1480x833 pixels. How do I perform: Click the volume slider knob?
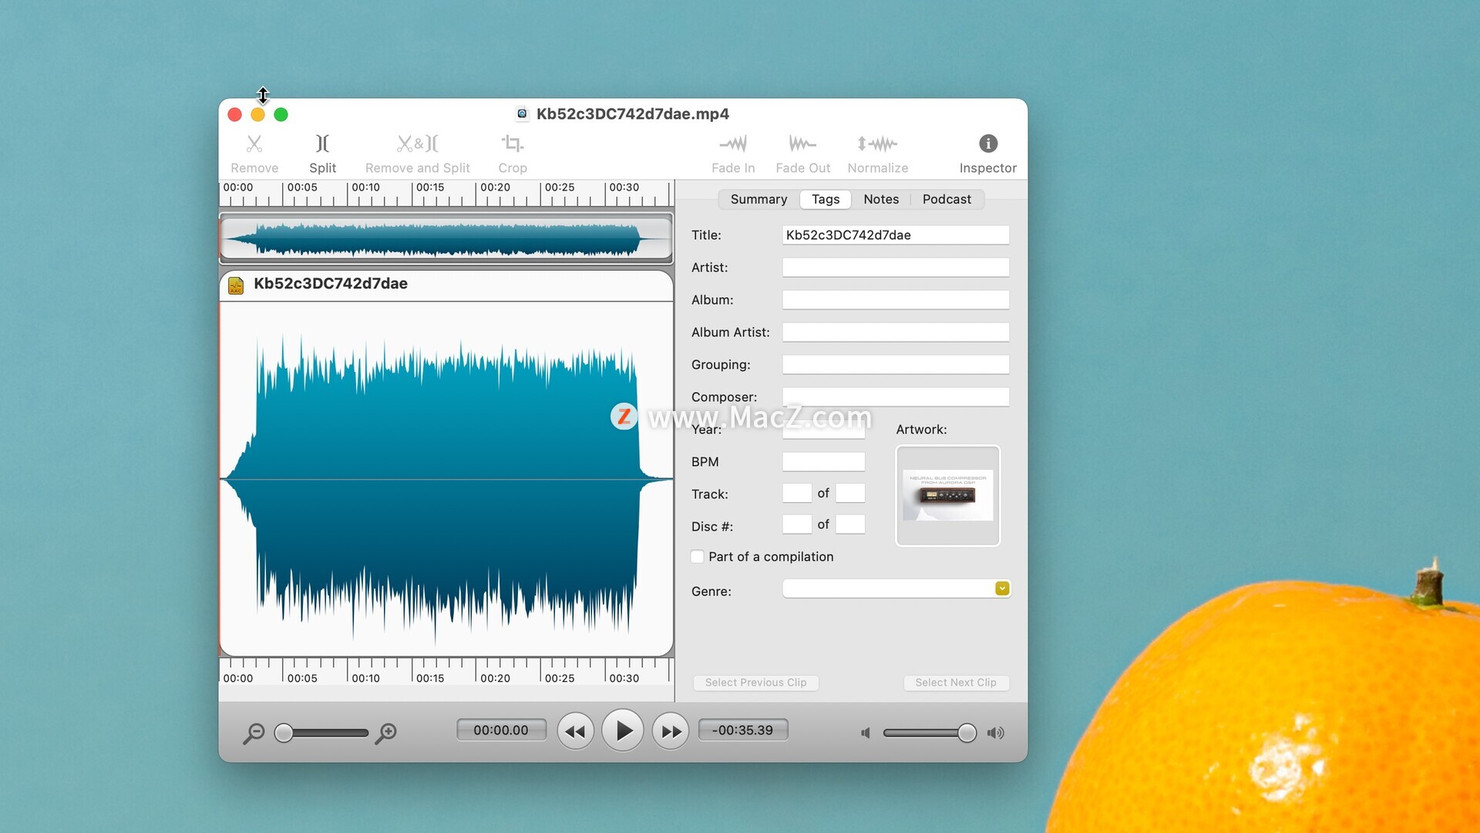click(x=967, y=733)
